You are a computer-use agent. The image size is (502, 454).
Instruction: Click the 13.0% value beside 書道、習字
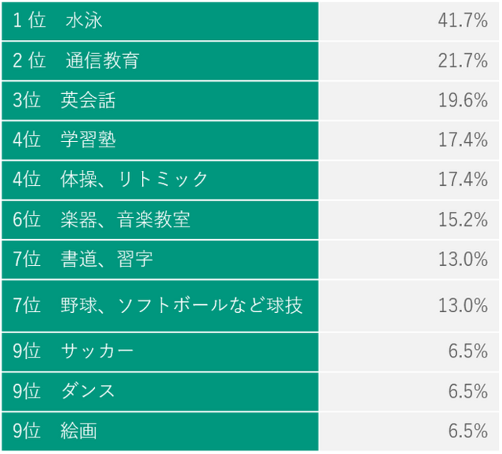click(x=463, y=260)
